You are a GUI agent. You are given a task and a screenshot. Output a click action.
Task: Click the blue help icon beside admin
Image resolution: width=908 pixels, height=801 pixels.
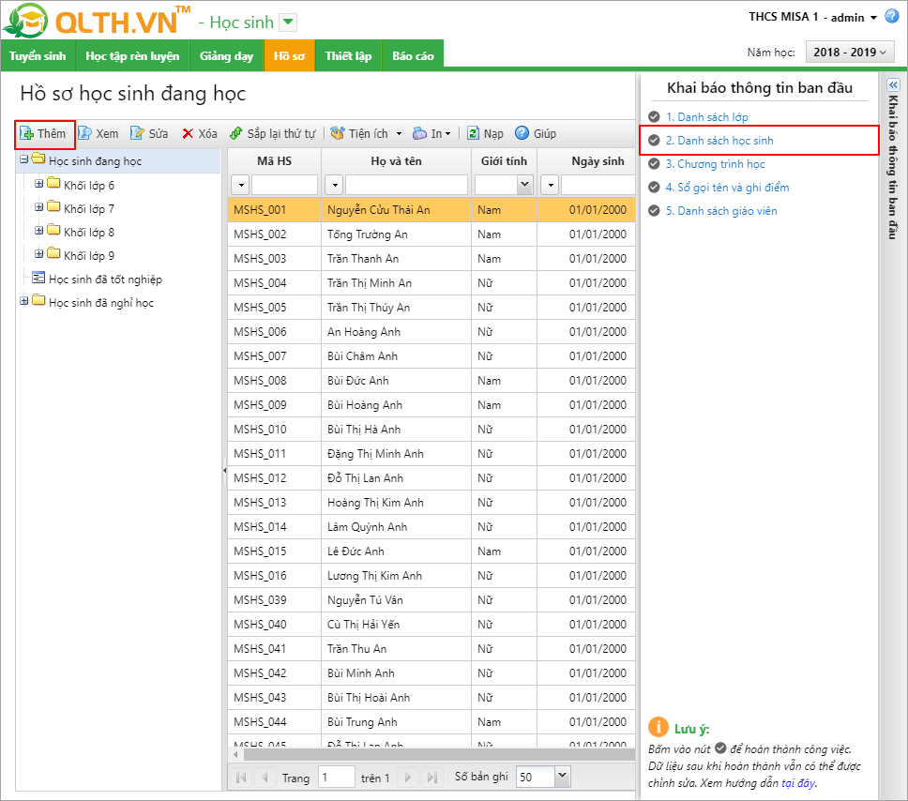891,17
